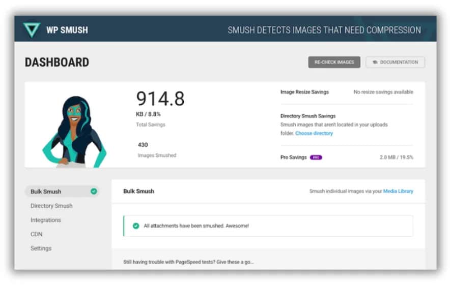The height and width of the screenshot is (285, 450).
Task: Click the '2.0 MB / 19.5%' value
Action: [x=397, y=157]
